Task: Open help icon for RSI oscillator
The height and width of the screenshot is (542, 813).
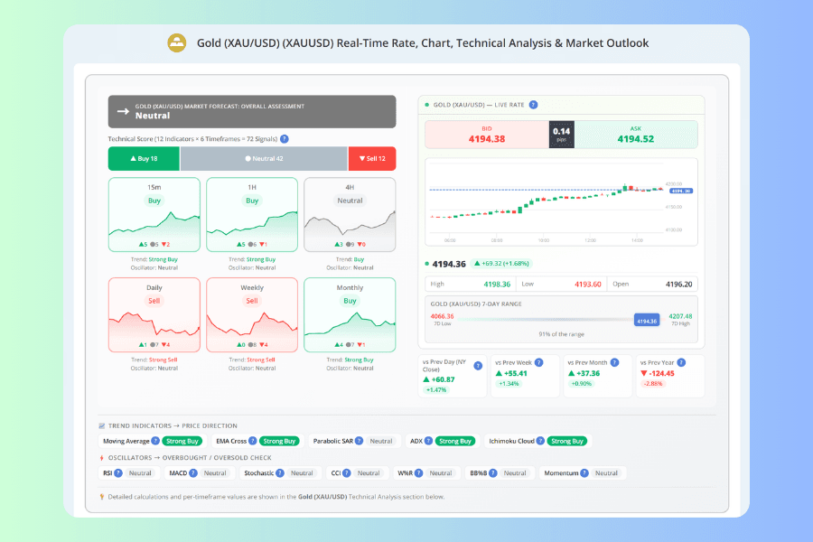Action: (118, 473)
